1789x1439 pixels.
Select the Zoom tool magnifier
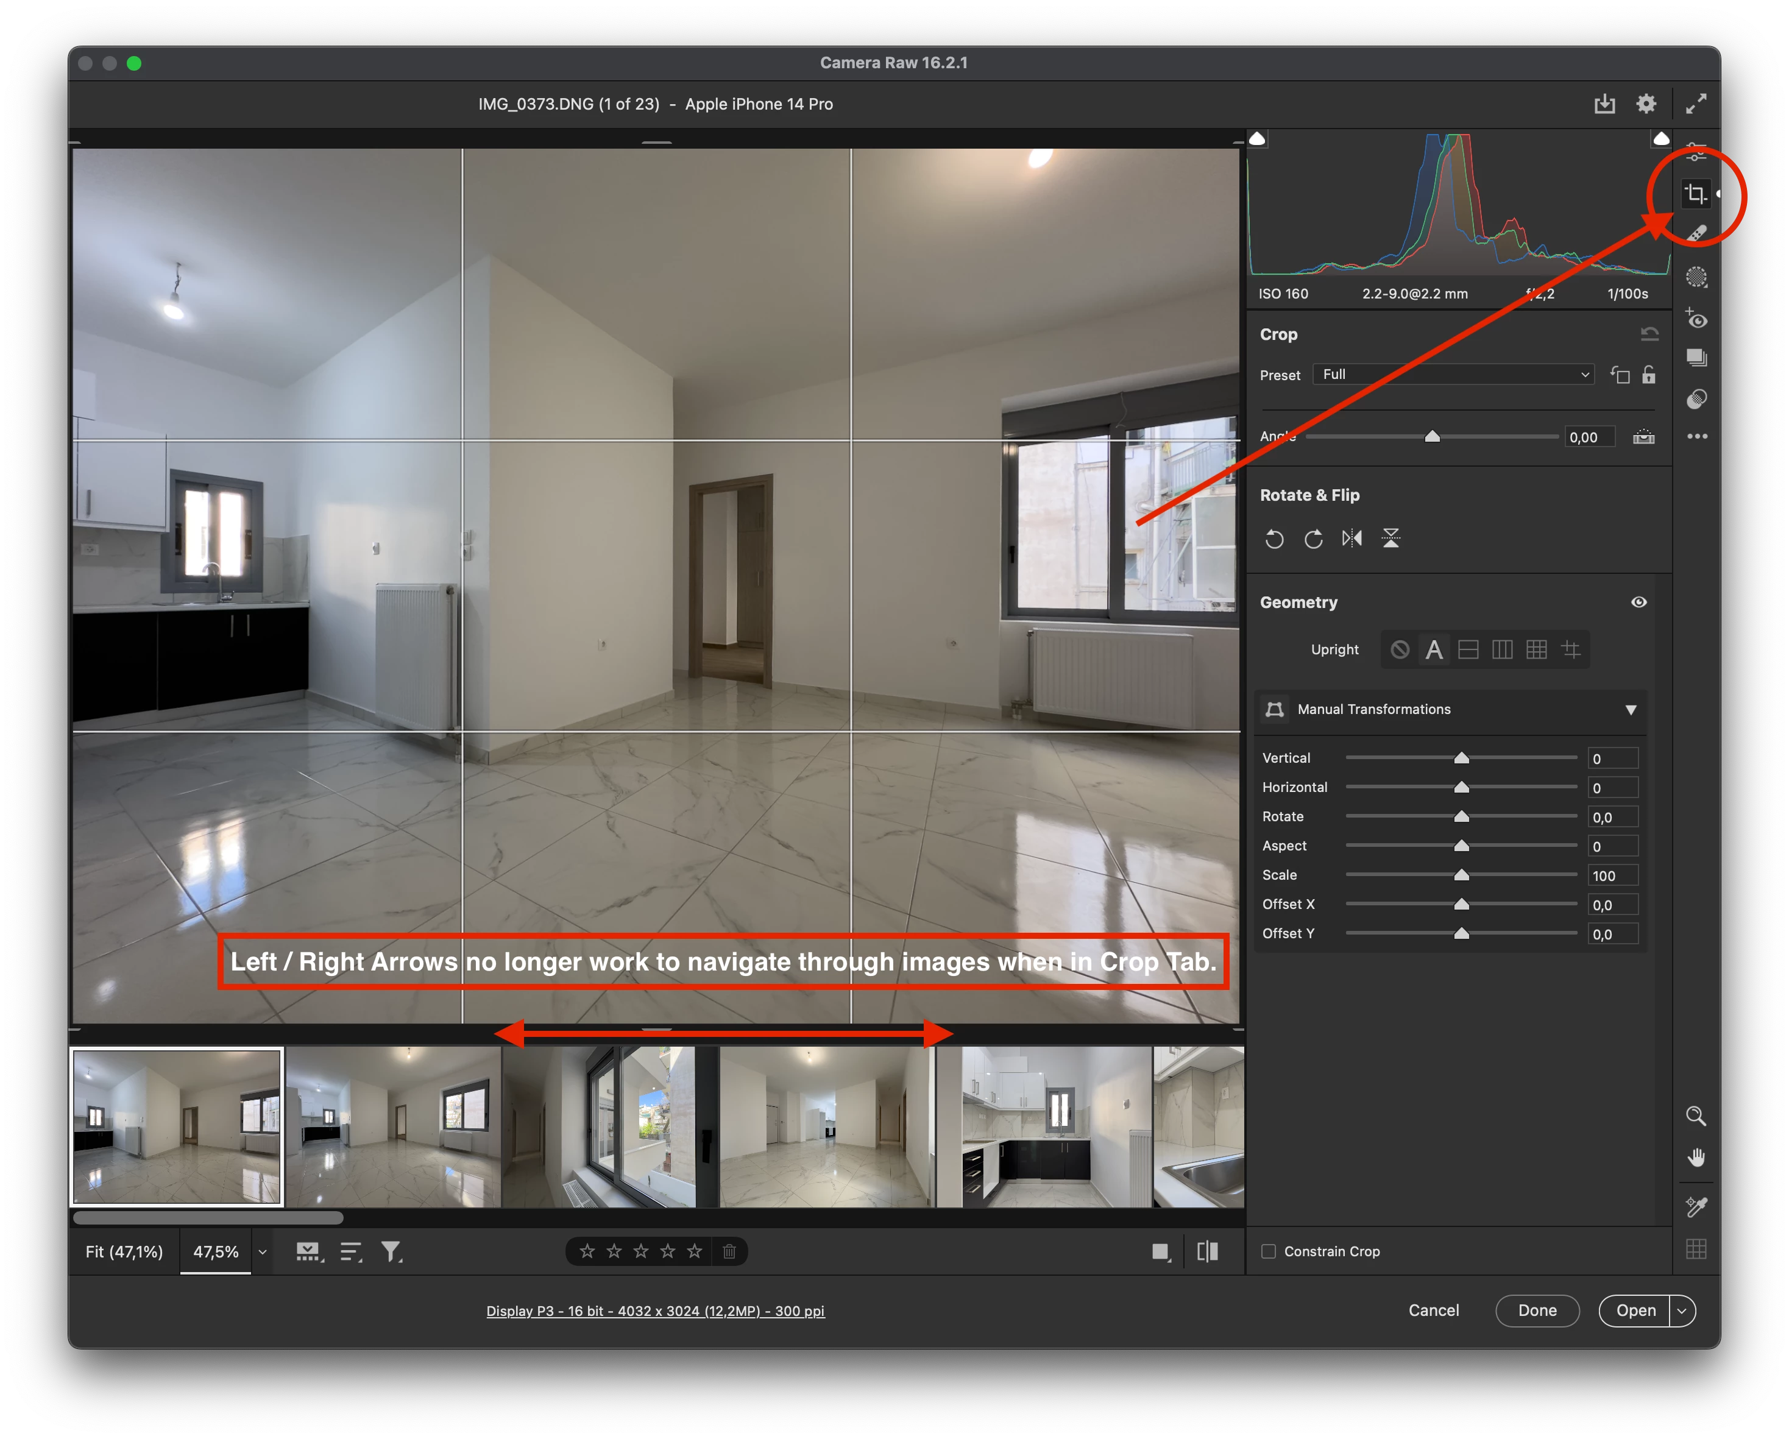[1696, 1116]
